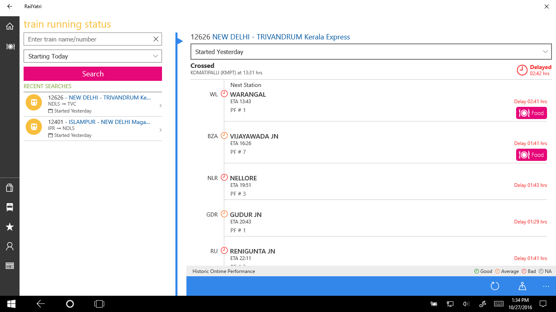
Task: Click the RECENT SEARCHES heading
Action: (48, 86)
